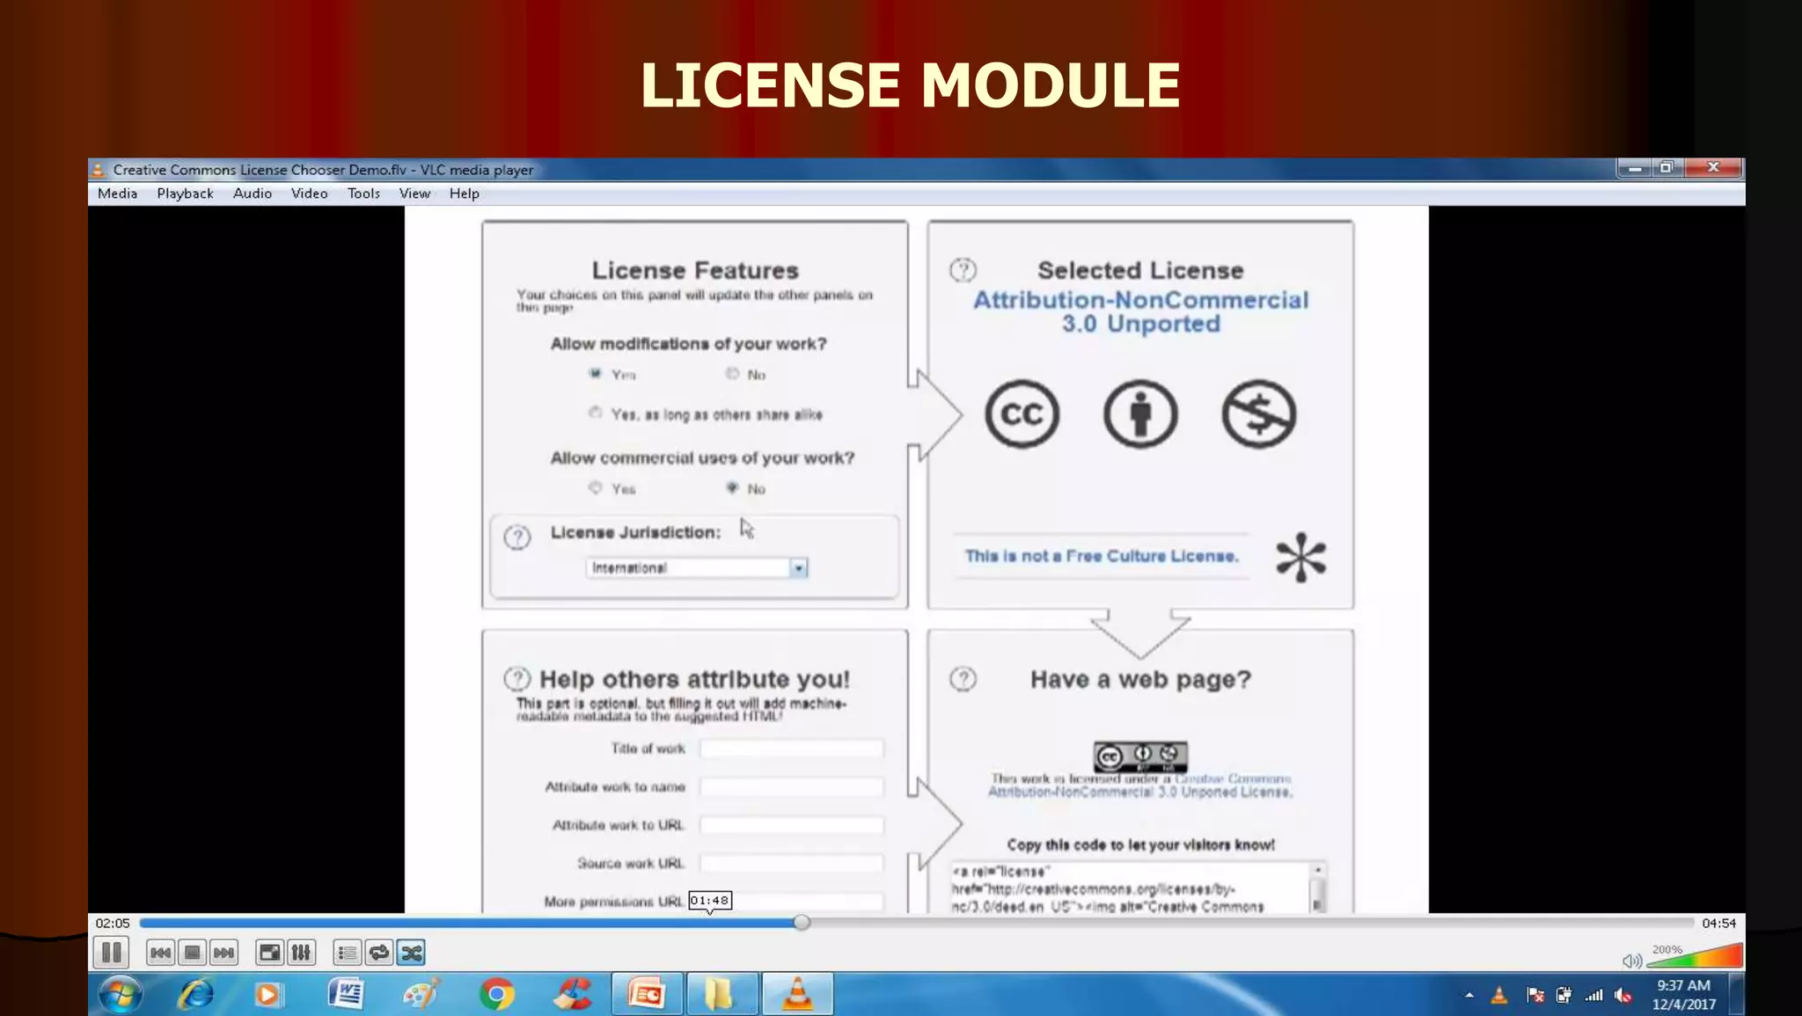Toggle the total time 04:54 display

(x=1718, y=923)
